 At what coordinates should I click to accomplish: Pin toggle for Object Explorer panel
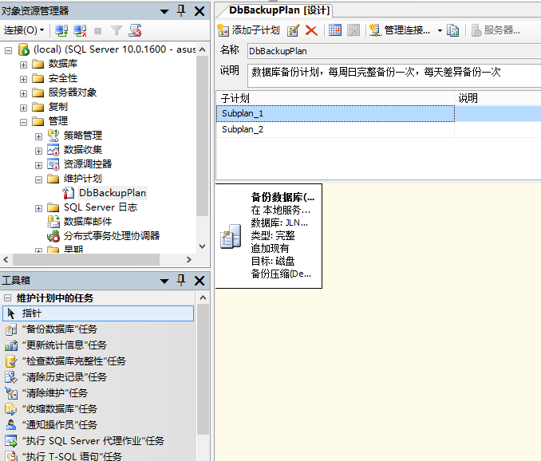point(180,10)
